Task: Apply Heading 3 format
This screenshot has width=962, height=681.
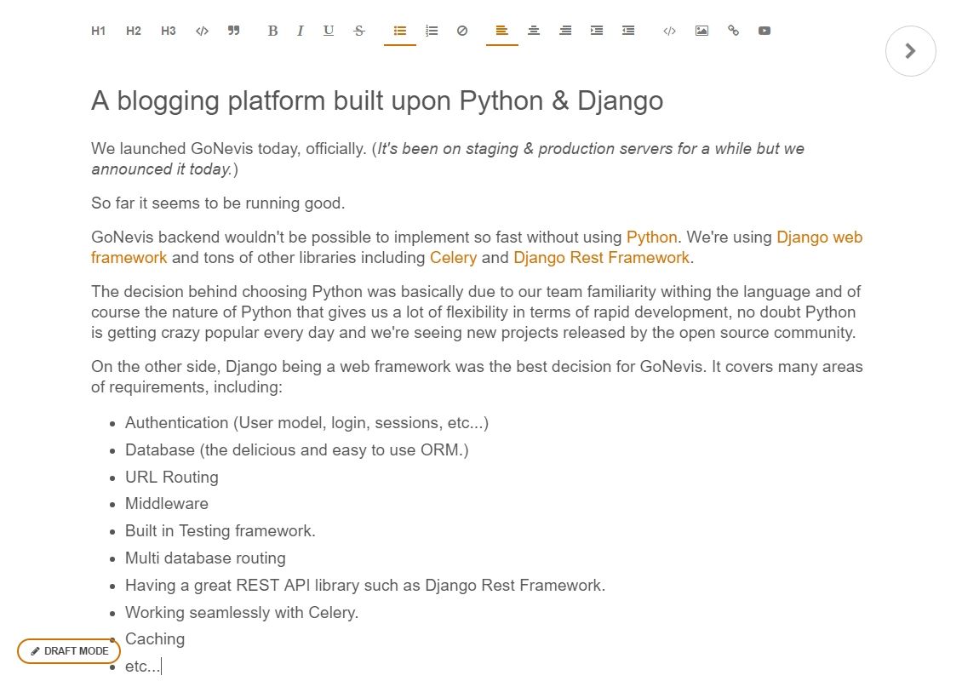Action: (168, 31)
